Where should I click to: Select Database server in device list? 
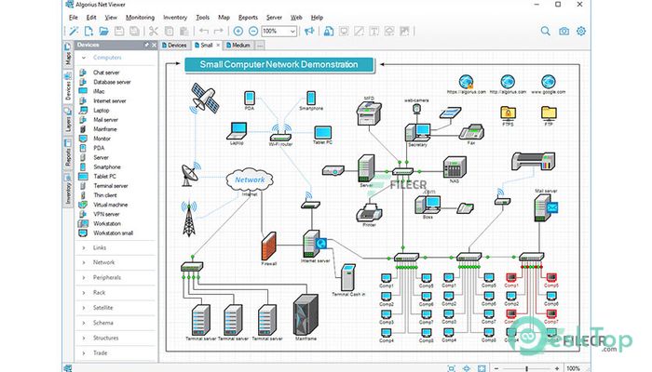[x=112, y=82]
